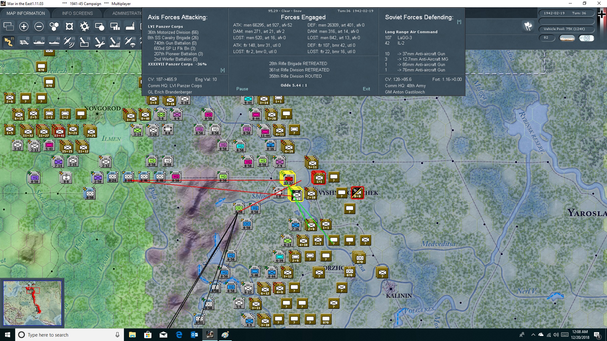Screen dimensions: 607x341
Task: Click LVI Panzer Corps in attackers list
Action: 165,27
